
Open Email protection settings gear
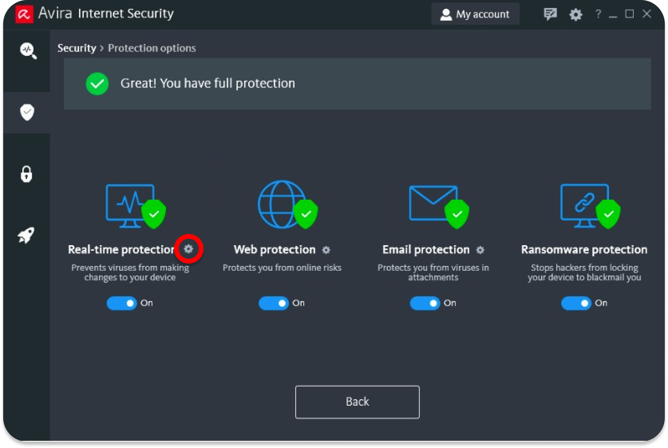point(480,250)
